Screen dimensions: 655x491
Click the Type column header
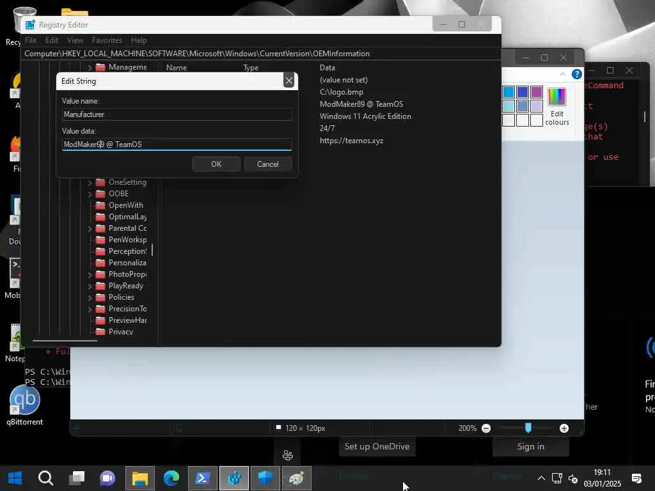[x=251, y=68]
